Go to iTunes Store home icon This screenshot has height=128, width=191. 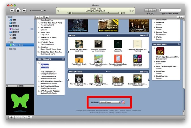pos(47,17)
